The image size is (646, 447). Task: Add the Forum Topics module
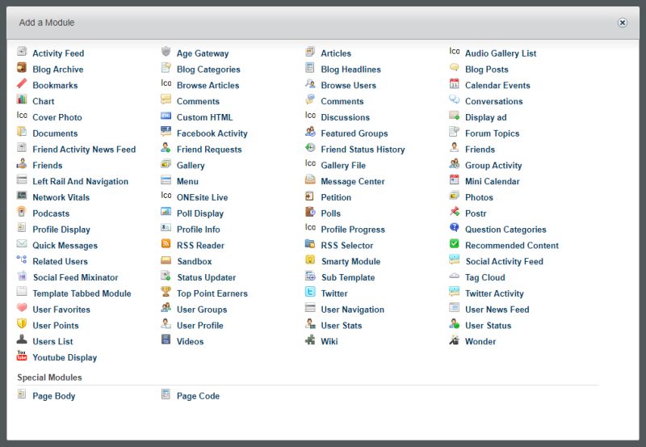click(x=493, y=133)
